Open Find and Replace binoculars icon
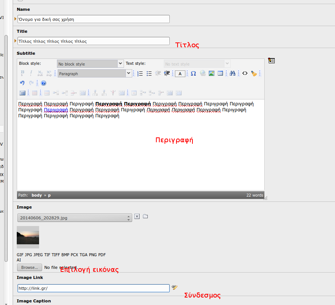335x305 pixels. (x=232, y=74)
